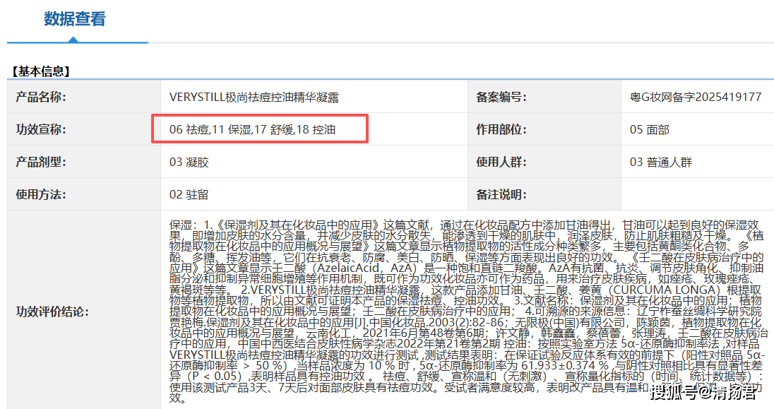Click the 03 凝胶 value

tap(189, 162)
